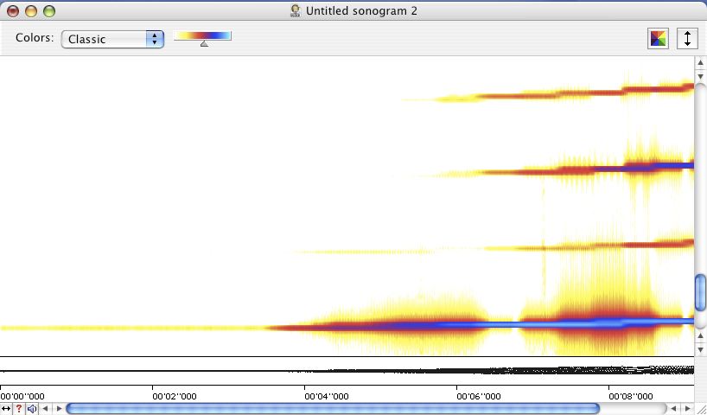
Task: Click the right arrow beside the speaker icon
Action: [x=59, y=409]
